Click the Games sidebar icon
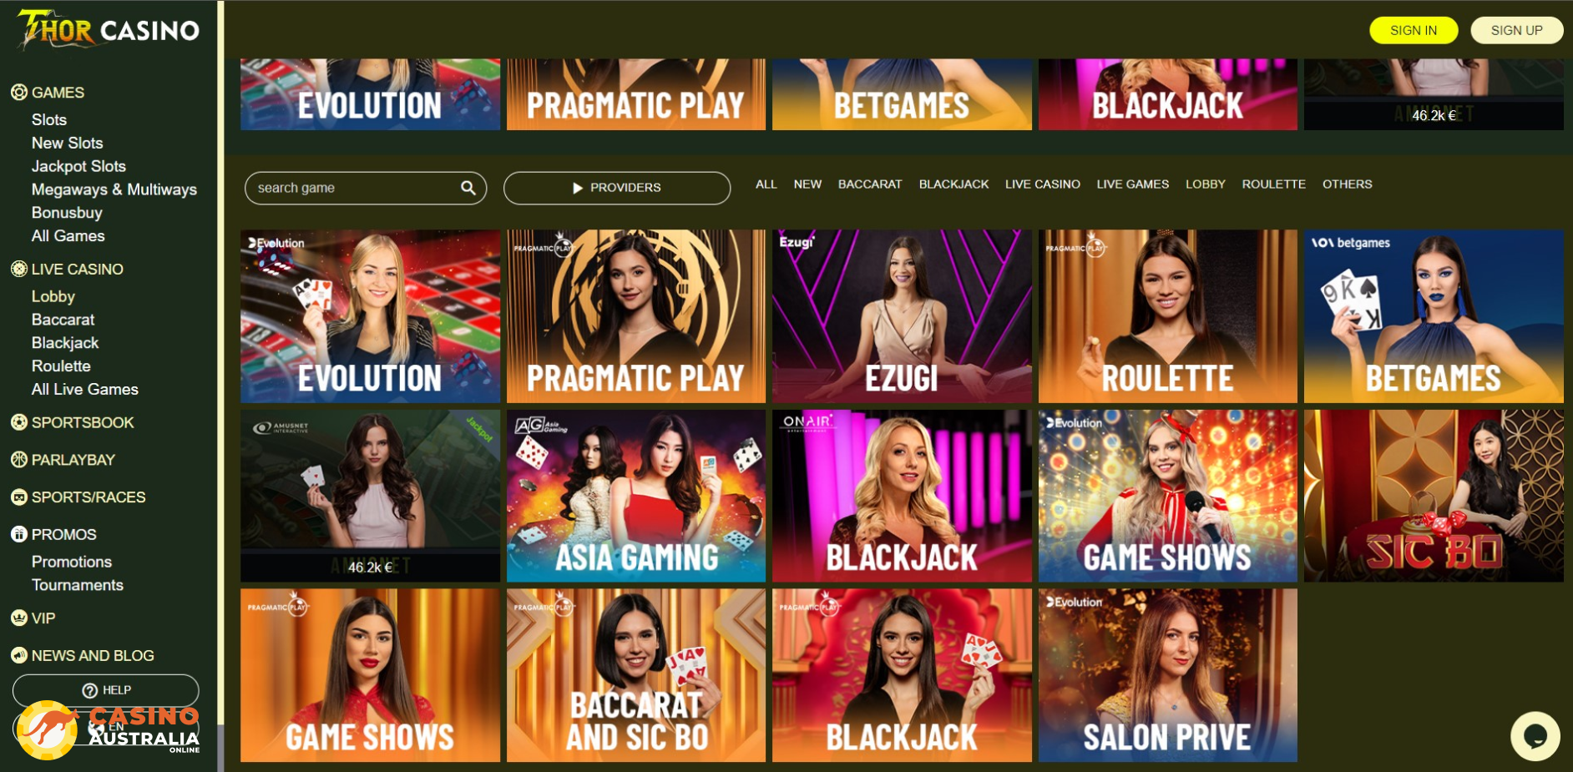This screenshot has height=772, width=1573. pyautogui.click(x=19, y=92)
